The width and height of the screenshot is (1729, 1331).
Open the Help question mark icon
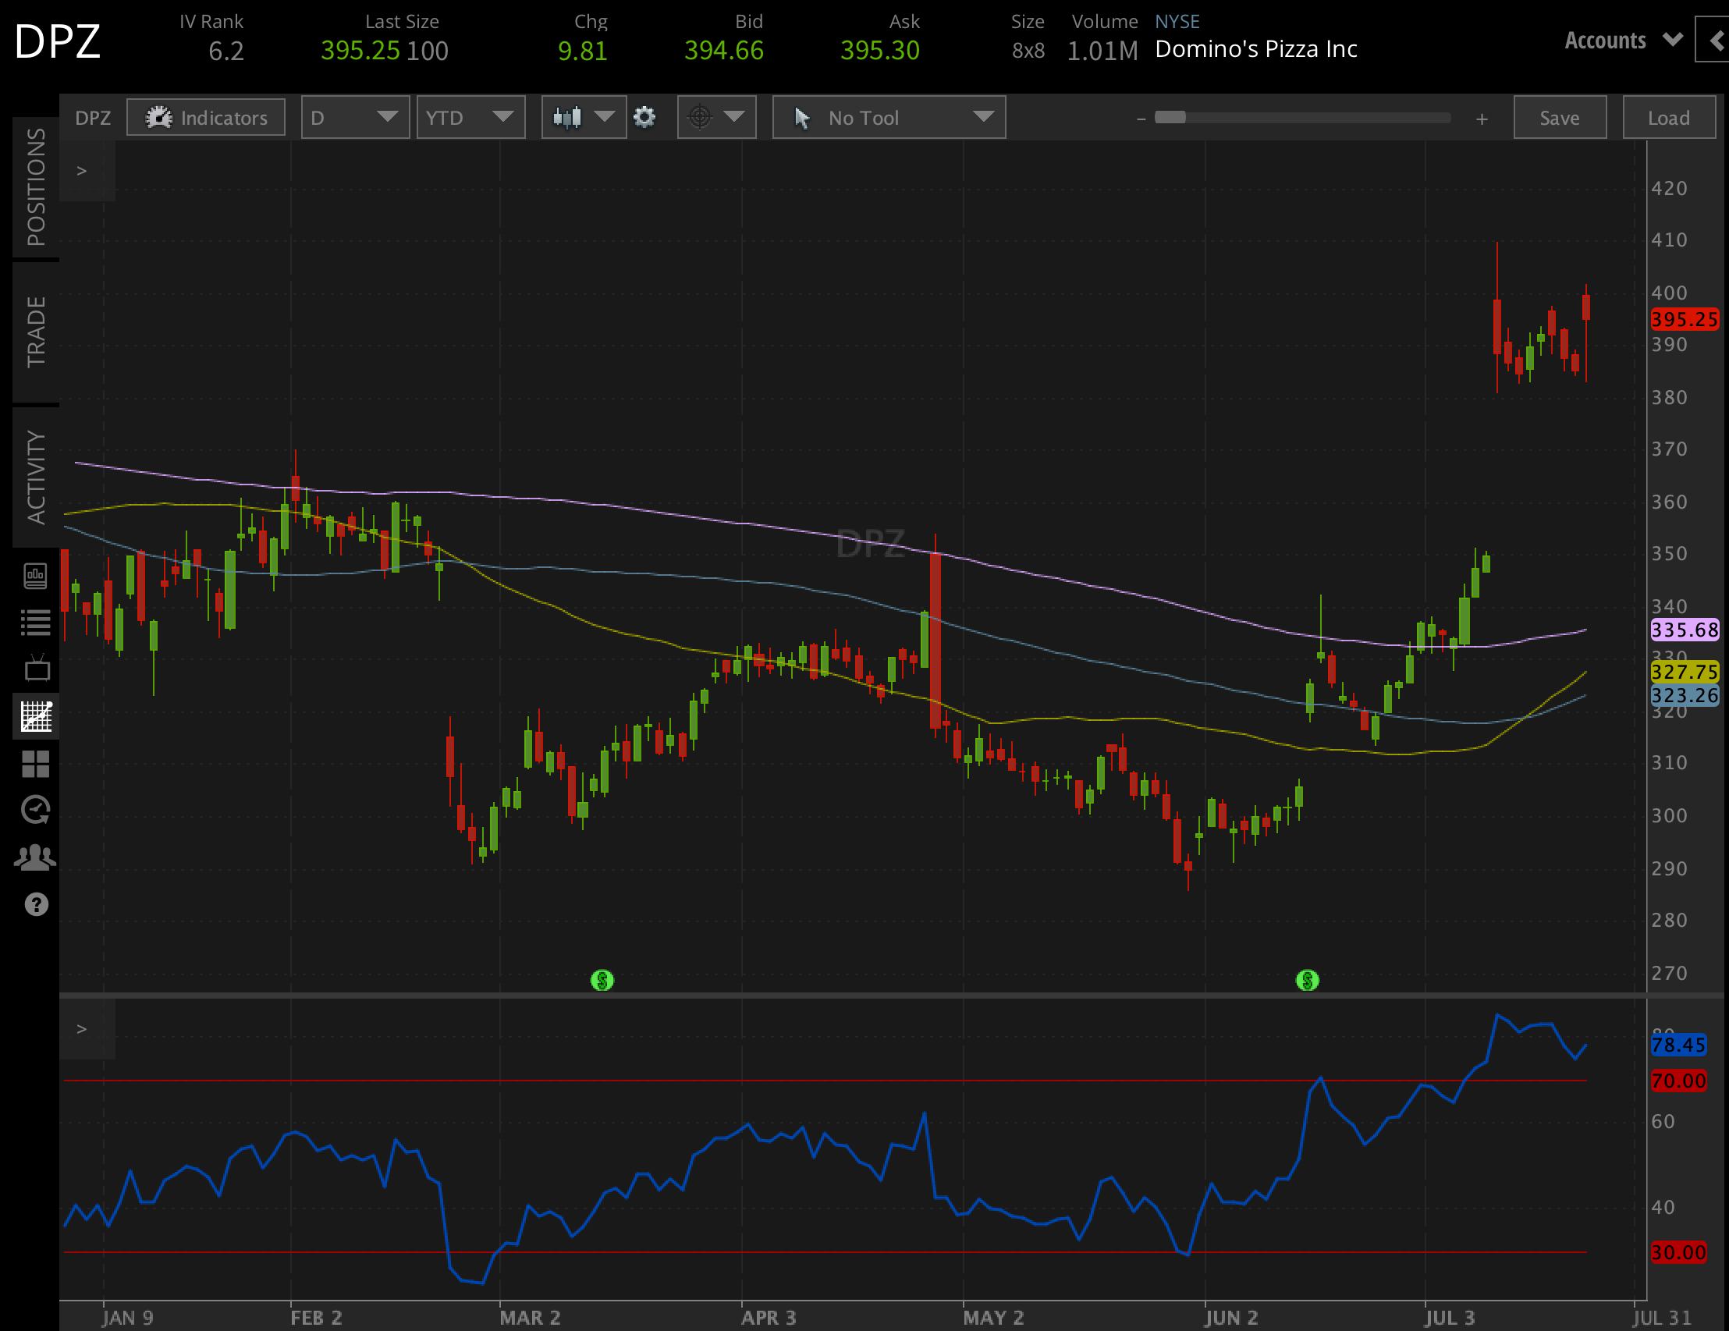[x=36, y=903]
